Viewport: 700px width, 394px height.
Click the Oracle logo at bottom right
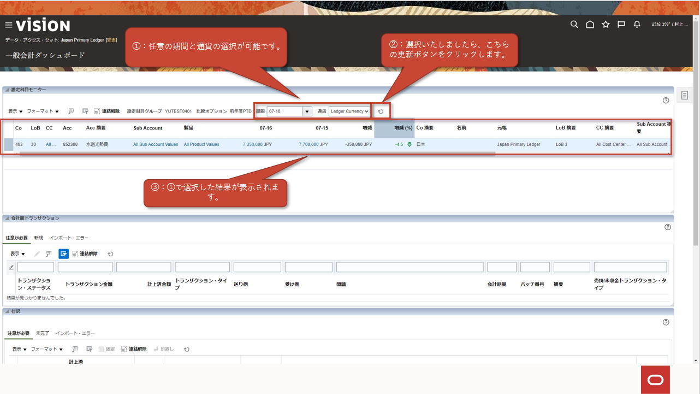pyautogui.click(x=655, y=380)
